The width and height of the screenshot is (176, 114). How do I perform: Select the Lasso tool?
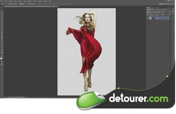click(2, 14)
